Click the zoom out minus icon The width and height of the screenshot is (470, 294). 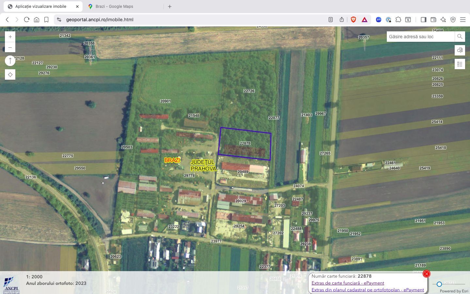[10, 47]
